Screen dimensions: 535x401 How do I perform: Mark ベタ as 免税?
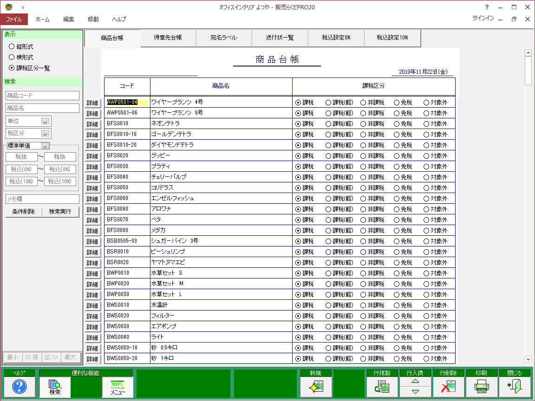(x=397, y=220)
